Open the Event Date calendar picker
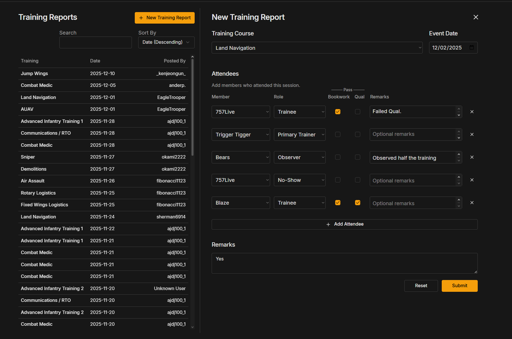 471,48
